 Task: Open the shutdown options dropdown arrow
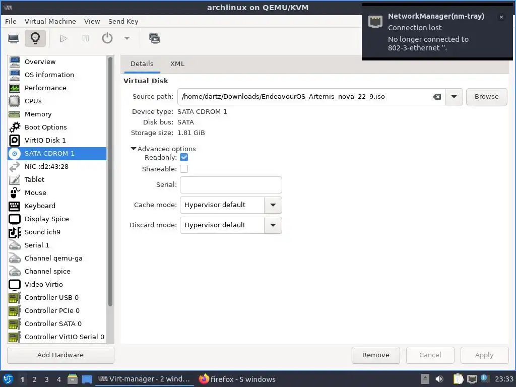tap(126, 38)
